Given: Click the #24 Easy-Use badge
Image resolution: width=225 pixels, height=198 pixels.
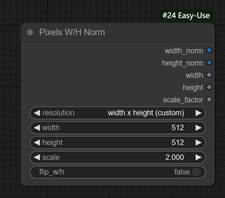Looking at the screenshot, I should (186, 16).
